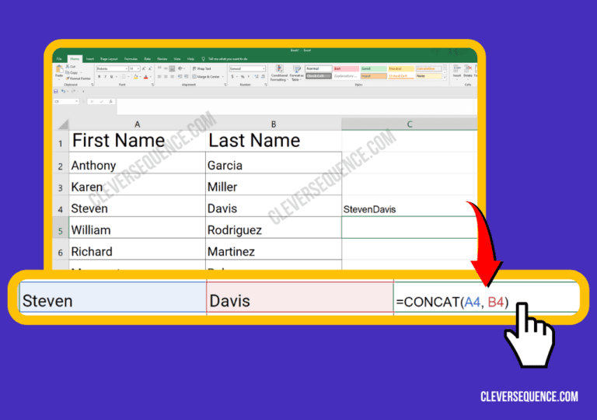Decrease font size with the smaller A icon
This screenshot has width=597, height=420.
point(150,68)
